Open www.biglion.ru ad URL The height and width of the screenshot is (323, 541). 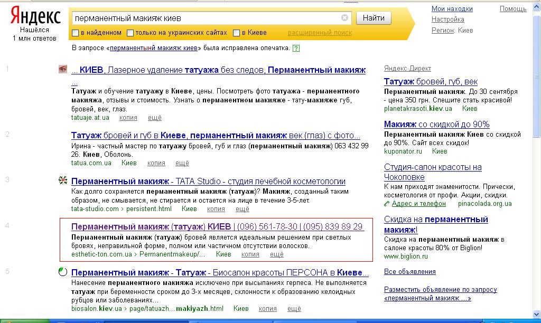[406, 256]
